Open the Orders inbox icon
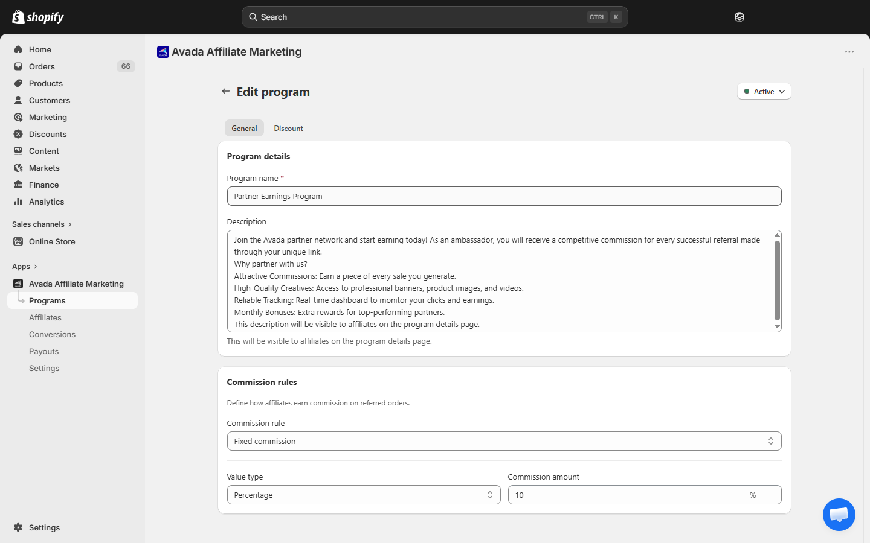 pos(18,66)
